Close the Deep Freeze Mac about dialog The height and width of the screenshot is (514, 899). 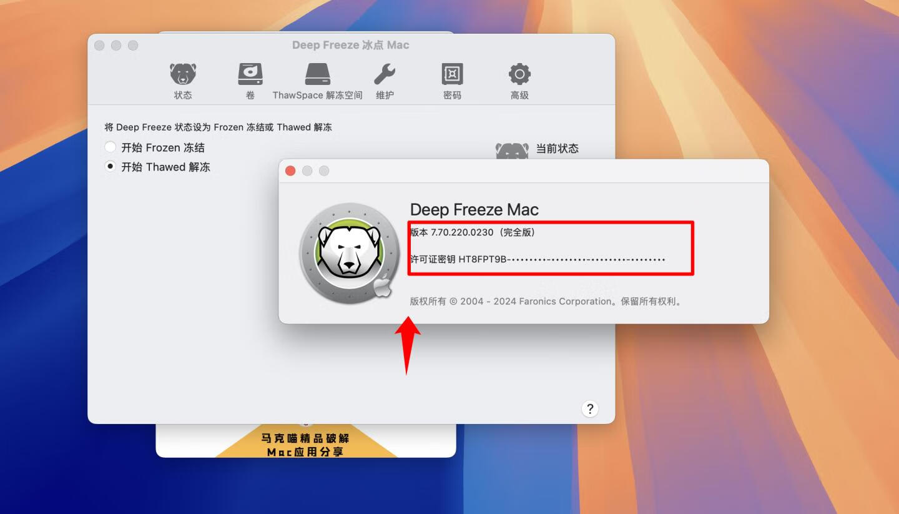(290, 171)
